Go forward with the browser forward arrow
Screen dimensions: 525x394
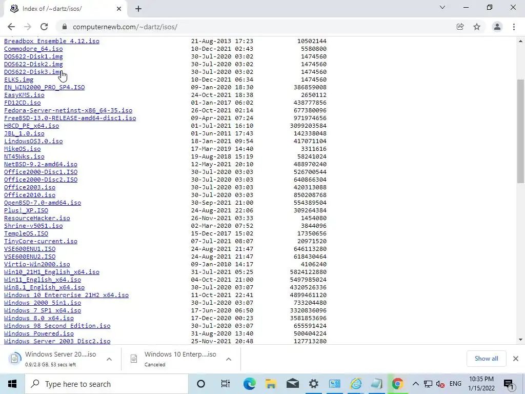point(28,27)
